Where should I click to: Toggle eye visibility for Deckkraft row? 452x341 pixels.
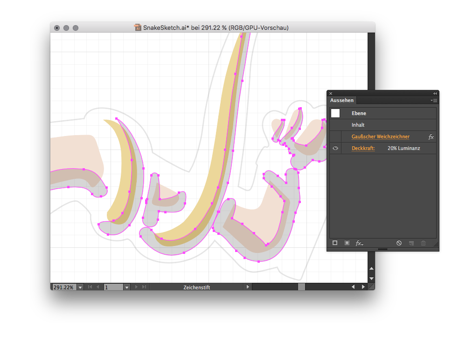point(335,149)
